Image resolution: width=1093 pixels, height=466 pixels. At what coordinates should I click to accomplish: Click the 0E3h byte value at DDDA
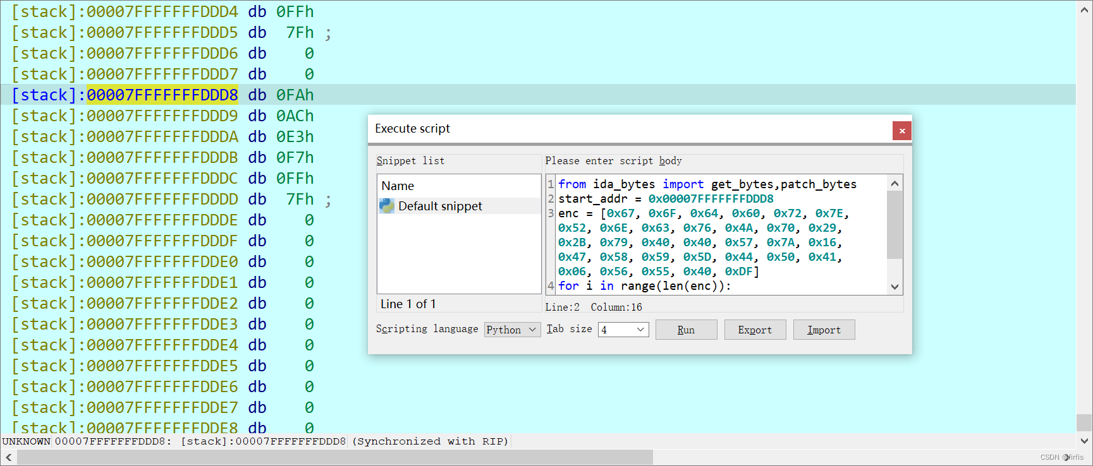295,136
